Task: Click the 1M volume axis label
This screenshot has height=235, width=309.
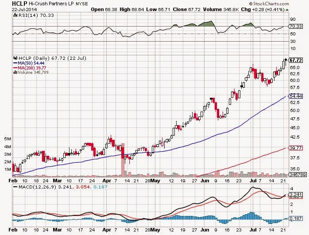Action: (8, 170)
